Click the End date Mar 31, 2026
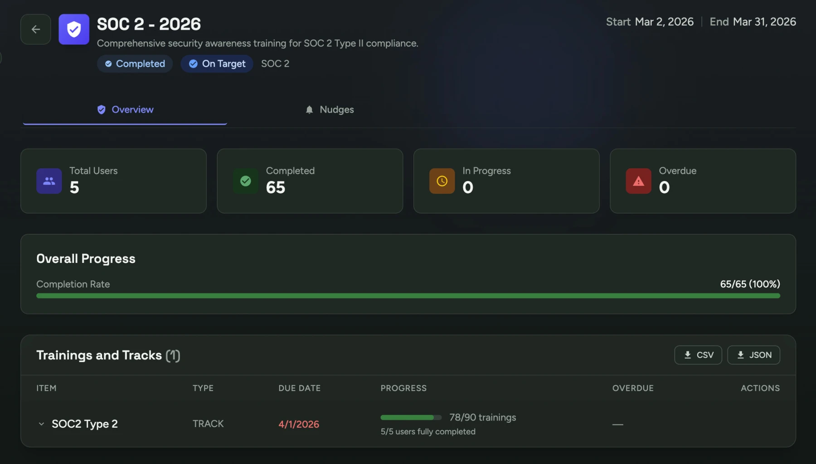Viewport: 816px width, 464px height. point(764,22)
